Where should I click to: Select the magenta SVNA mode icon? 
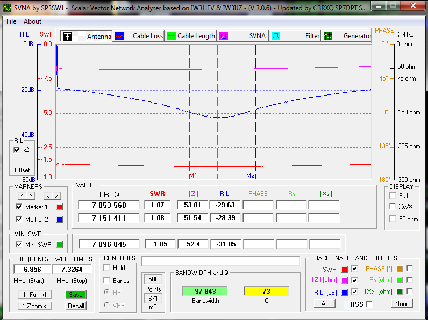[223, 36]
